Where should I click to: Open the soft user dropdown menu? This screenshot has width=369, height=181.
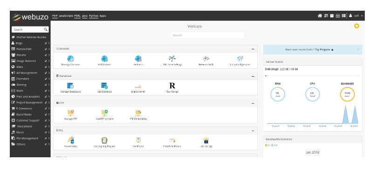[x=356, y=16]
